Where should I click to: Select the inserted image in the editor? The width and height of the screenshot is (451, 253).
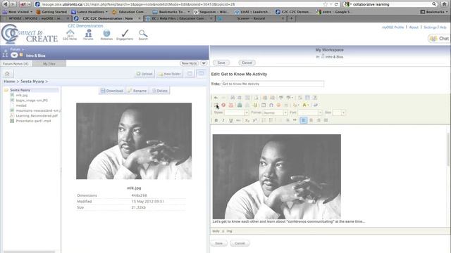277,176
